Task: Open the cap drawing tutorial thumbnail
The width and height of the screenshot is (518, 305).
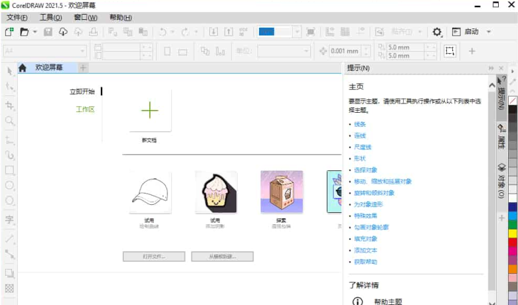Action: [150, 192]
